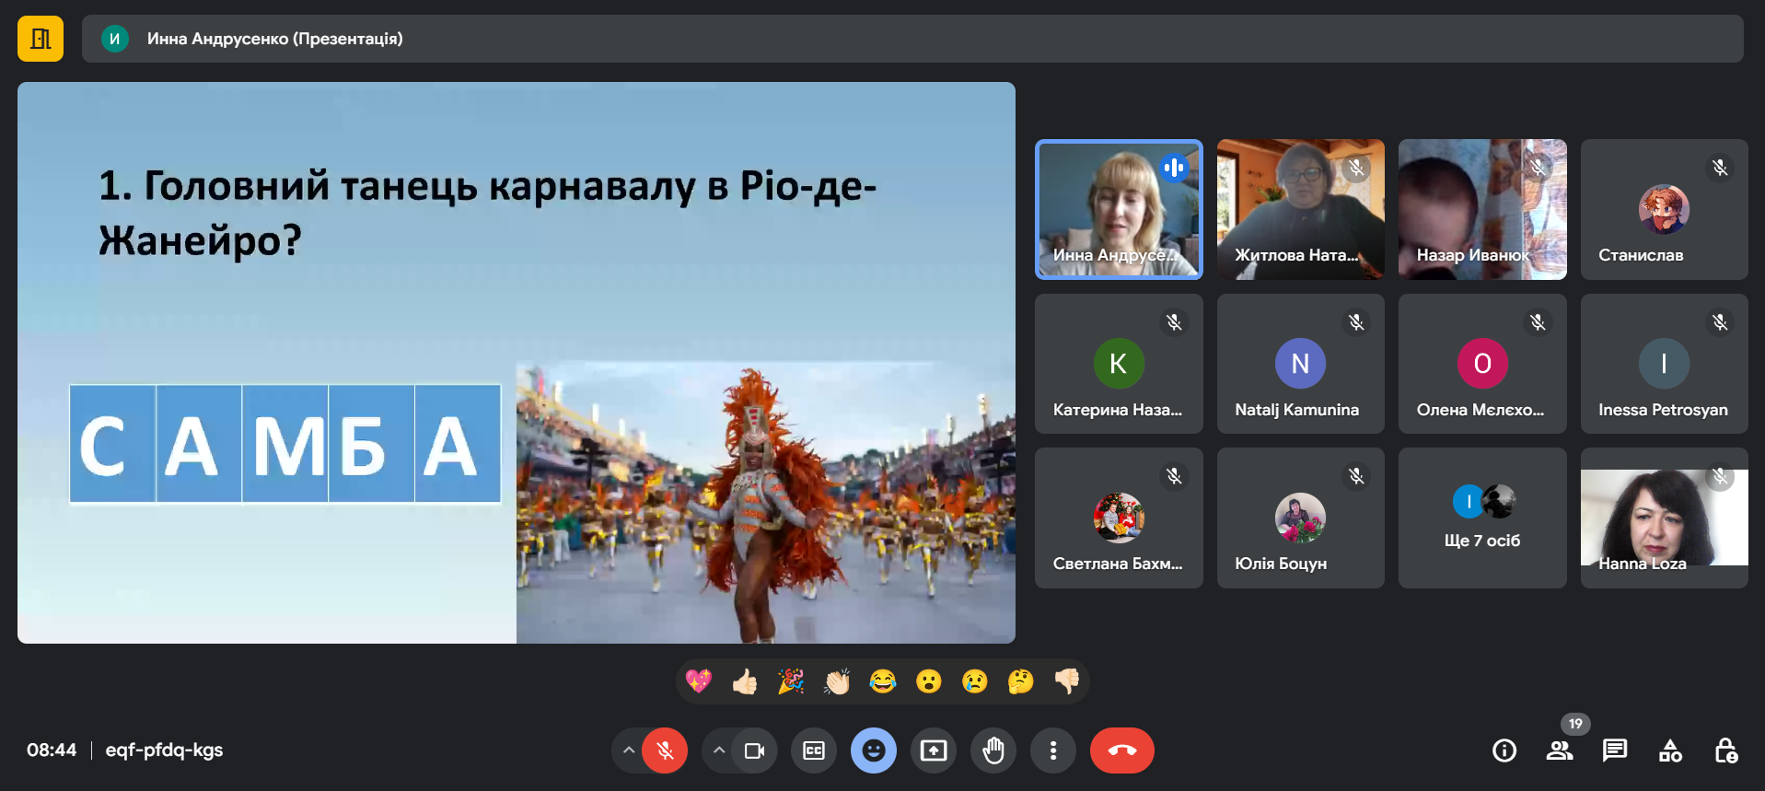Send the thumbs up reaction
Viewport: 1765px width, 791px height.
[745, 681]
